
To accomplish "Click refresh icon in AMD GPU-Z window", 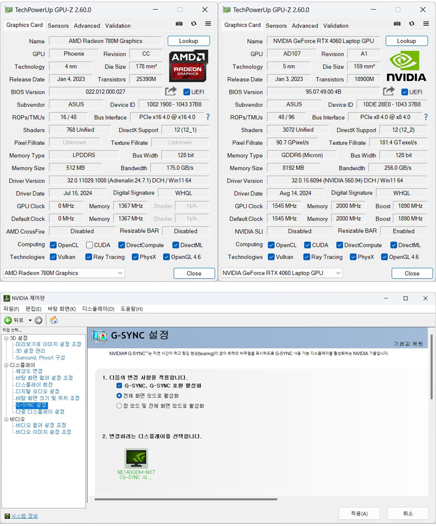I will 194,23.
